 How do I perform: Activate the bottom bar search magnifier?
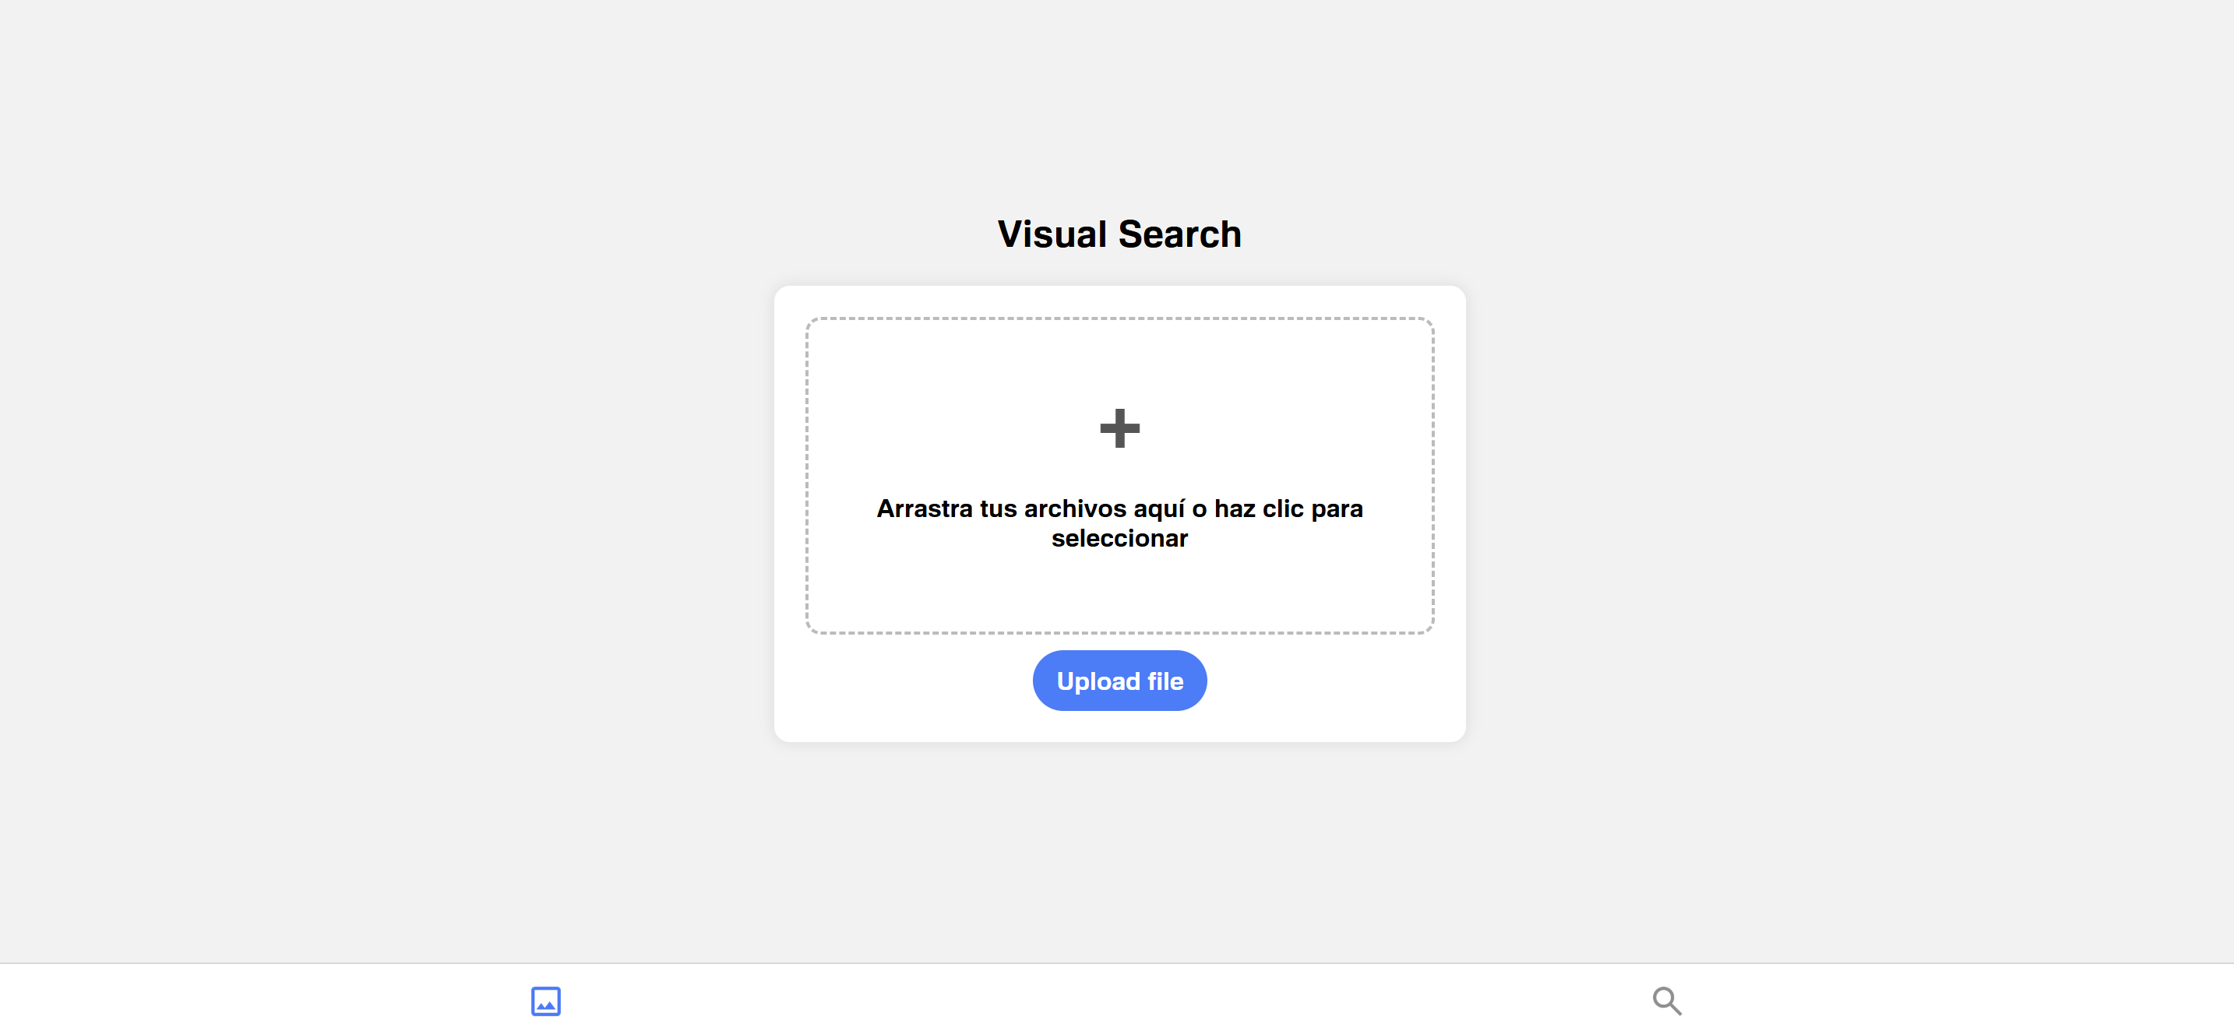1666,1001
